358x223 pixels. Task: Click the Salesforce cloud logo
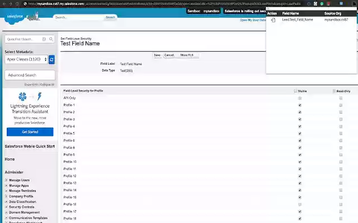[x=14, y=17]
